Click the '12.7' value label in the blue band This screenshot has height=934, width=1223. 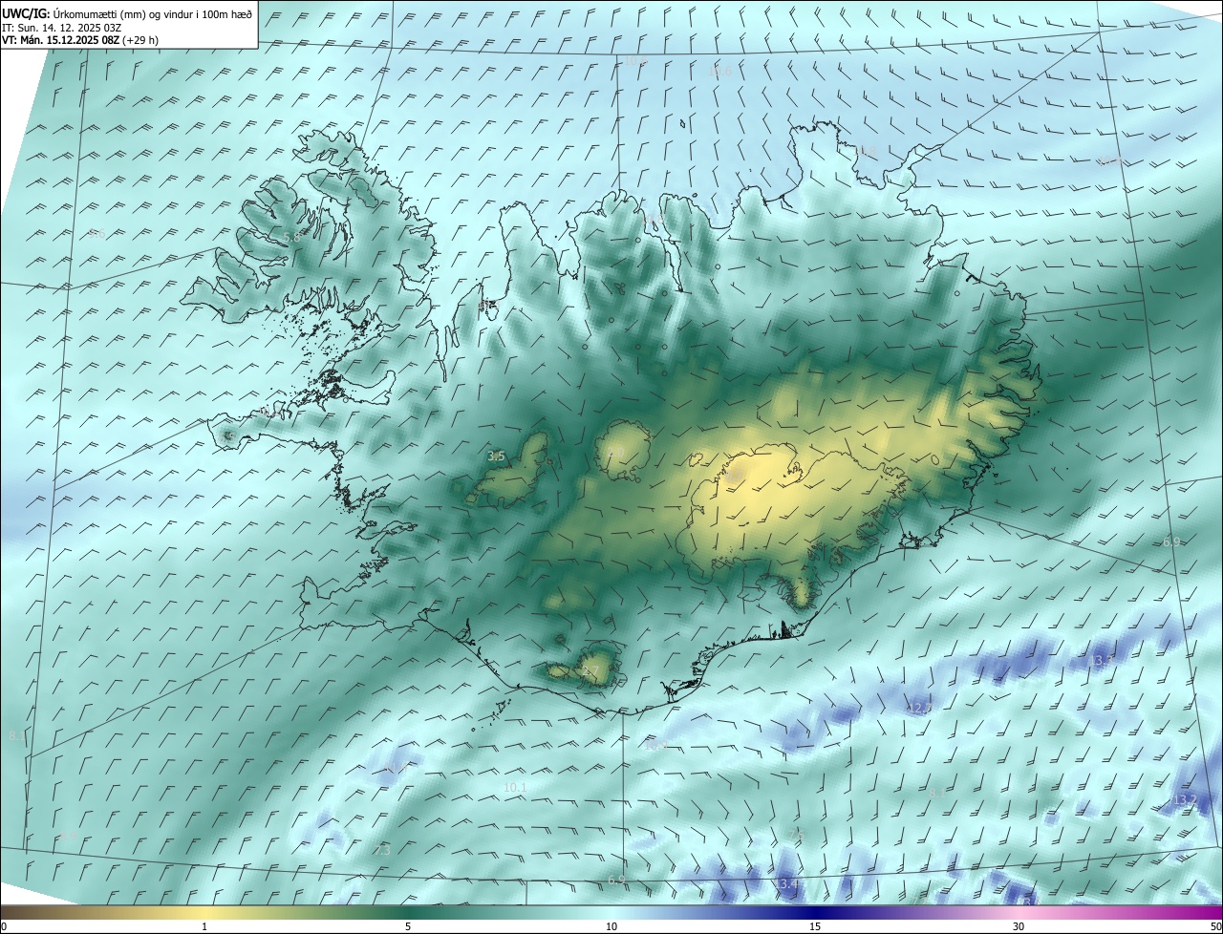click(918, 709)
